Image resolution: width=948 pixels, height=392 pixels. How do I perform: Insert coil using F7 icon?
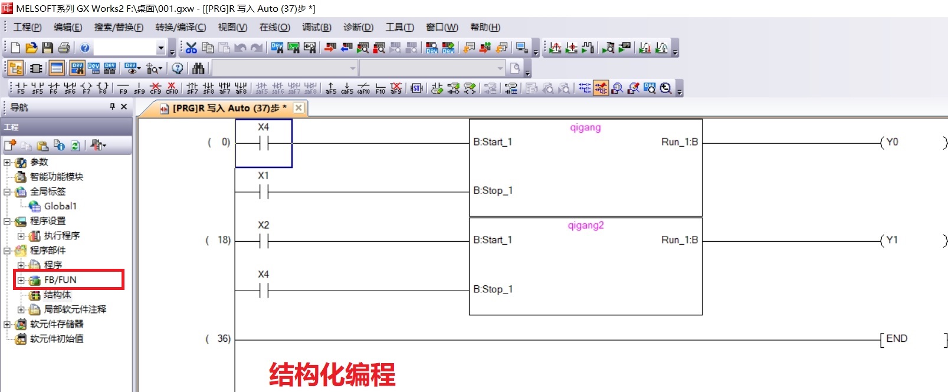(86, 88)
